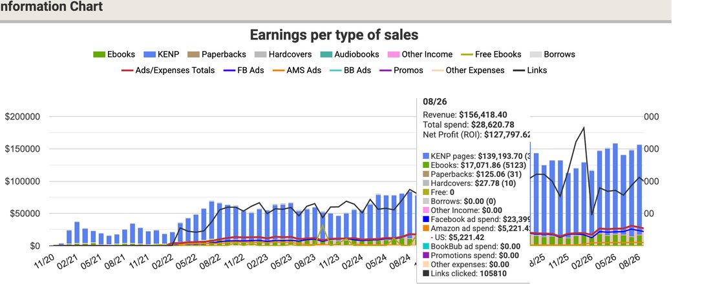Viewport: 711px width, 284px height.
Task: Click the 11/23 x-axis label
Action: tap(330, 260)
